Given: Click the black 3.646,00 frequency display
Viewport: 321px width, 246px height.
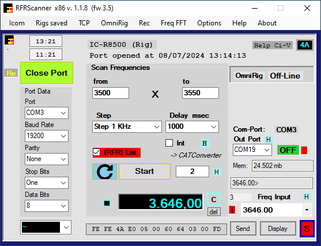Looking at the screenshot, I should 161,202.
